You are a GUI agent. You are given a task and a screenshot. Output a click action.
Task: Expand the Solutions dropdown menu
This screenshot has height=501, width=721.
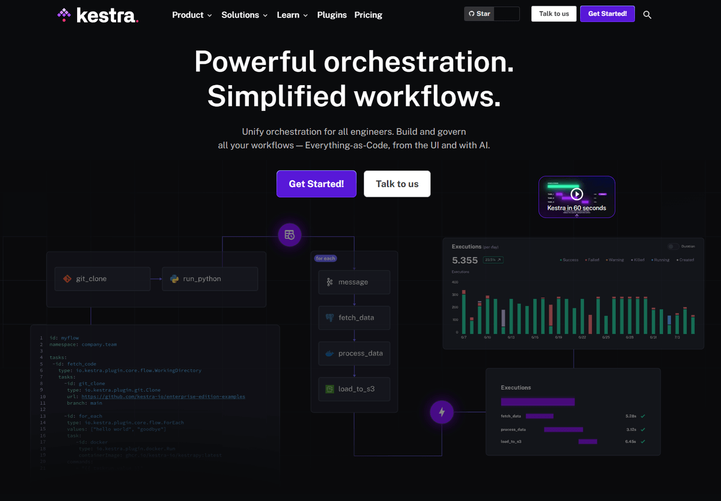tap(244, 15)
